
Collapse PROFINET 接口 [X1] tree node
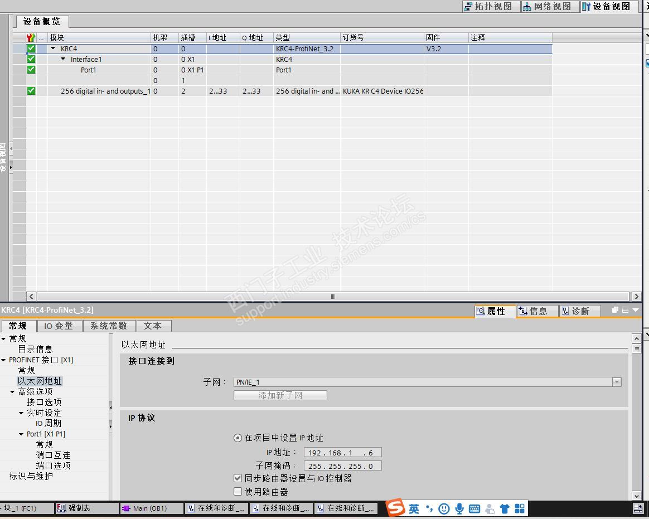[x=4, y=360]
